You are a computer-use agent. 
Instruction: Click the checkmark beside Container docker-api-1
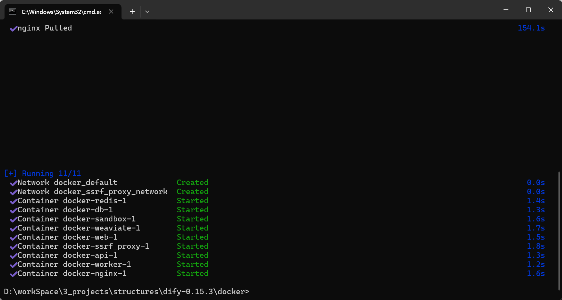13,256
